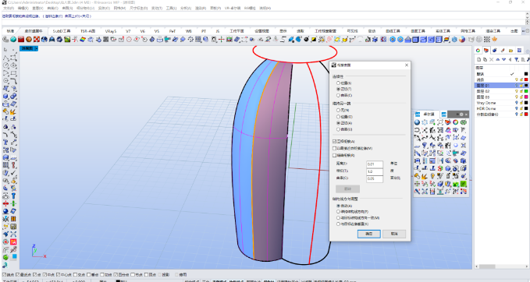Click the 相切 value input field
The width and height of the screenshot is (530, 282).
click(375, 171)
